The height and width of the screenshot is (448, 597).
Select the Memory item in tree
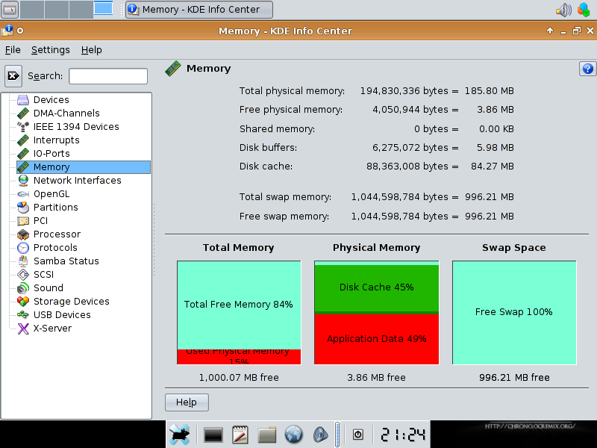coord(84,167)
